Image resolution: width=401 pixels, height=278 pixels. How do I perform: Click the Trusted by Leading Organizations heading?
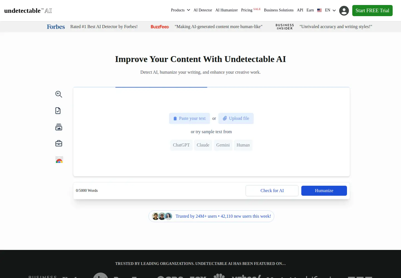tap(200, 264)
